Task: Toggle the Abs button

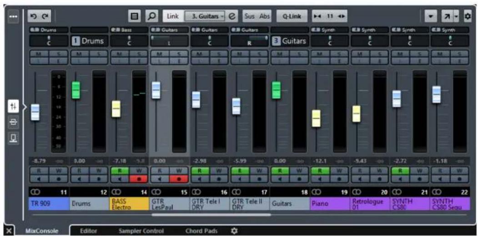Action: pos(264,16)
